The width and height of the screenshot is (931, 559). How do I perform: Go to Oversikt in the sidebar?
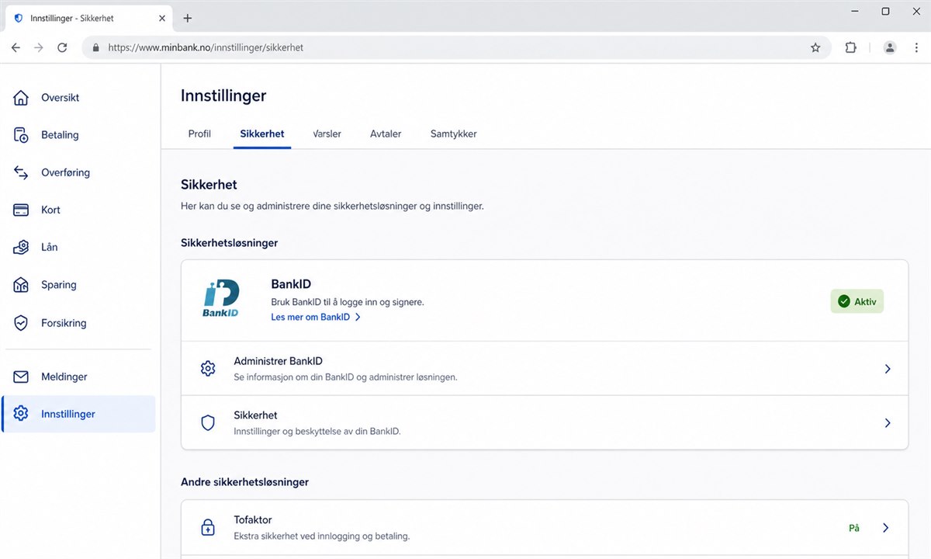click(x=78, y=98)
